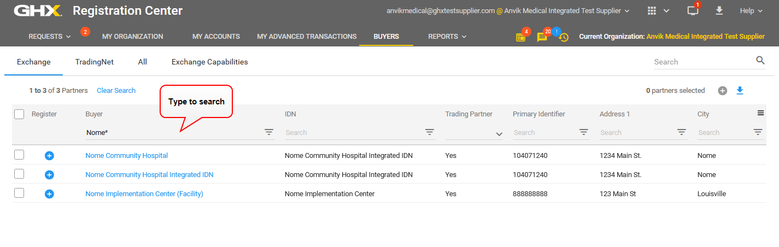This screenshot has width=779, height=247.
Task: Open the apps grid launcher icon
Action: tap(651, 11)
